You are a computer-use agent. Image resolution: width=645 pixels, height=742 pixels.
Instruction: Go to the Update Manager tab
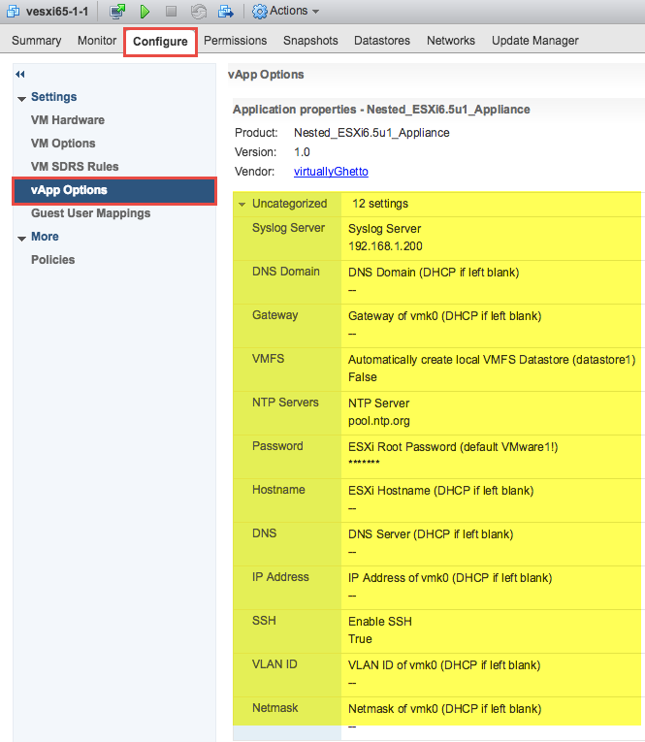(534, 41)
